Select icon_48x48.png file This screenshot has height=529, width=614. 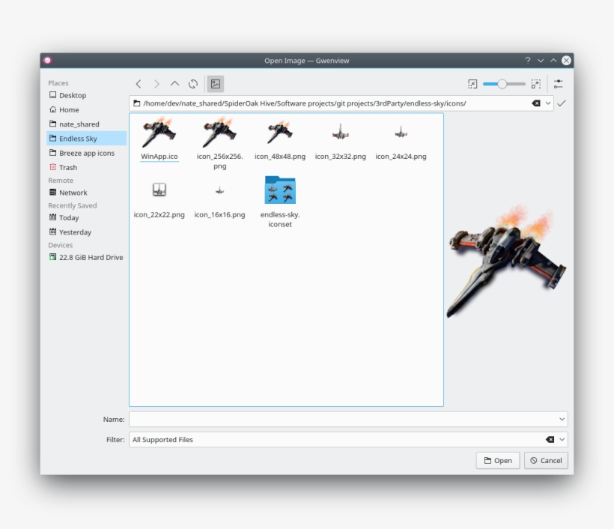280,139
